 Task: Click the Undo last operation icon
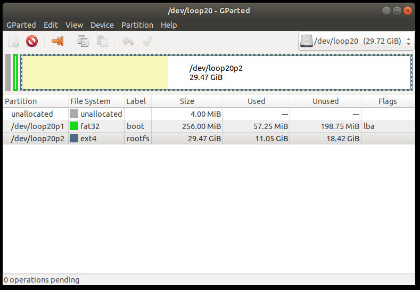(128, 42)
